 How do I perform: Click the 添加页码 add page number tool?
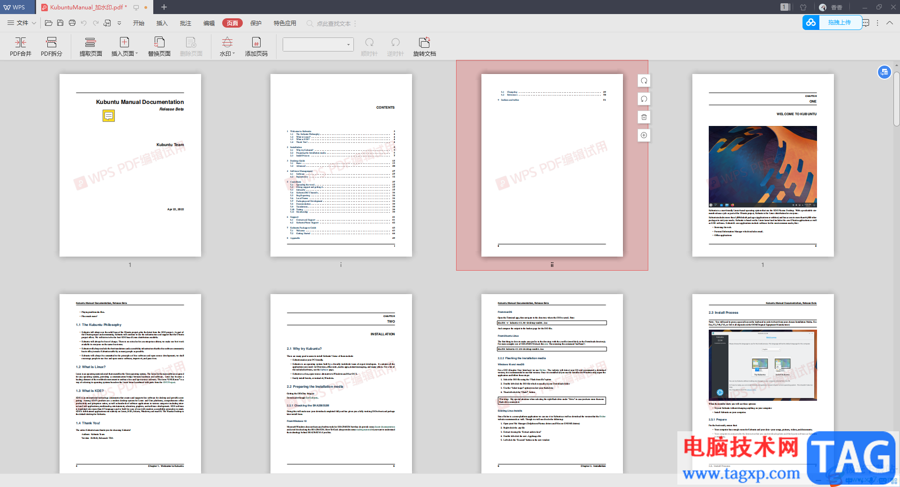256,47
